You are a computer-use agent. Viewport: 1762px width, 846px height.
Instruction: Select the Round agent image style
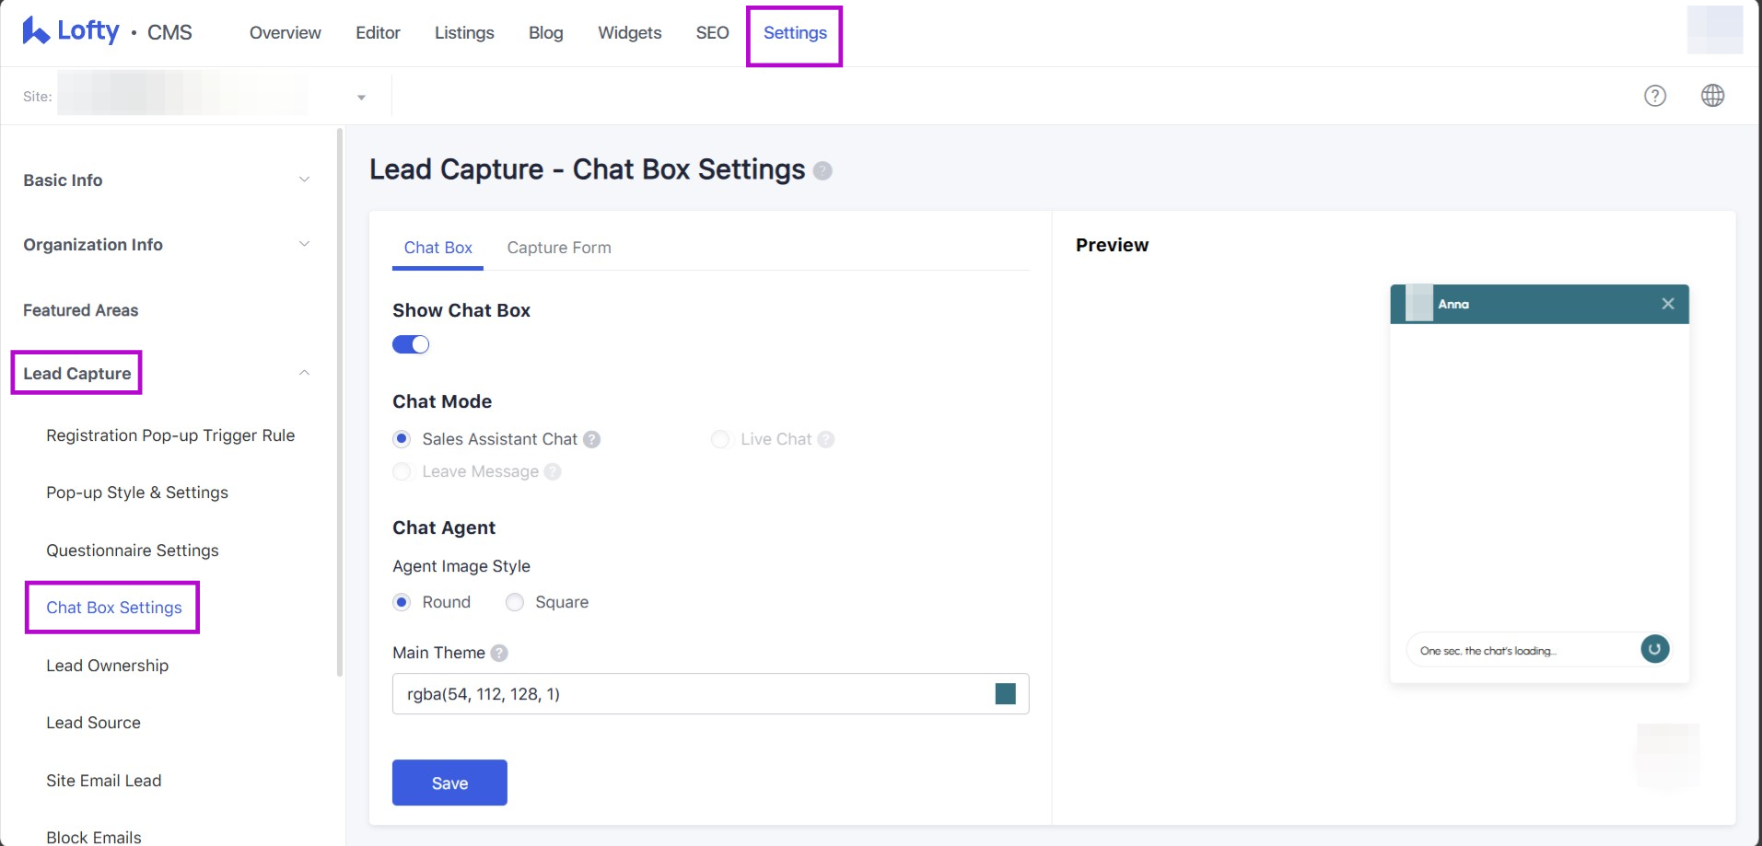[402, 602]
